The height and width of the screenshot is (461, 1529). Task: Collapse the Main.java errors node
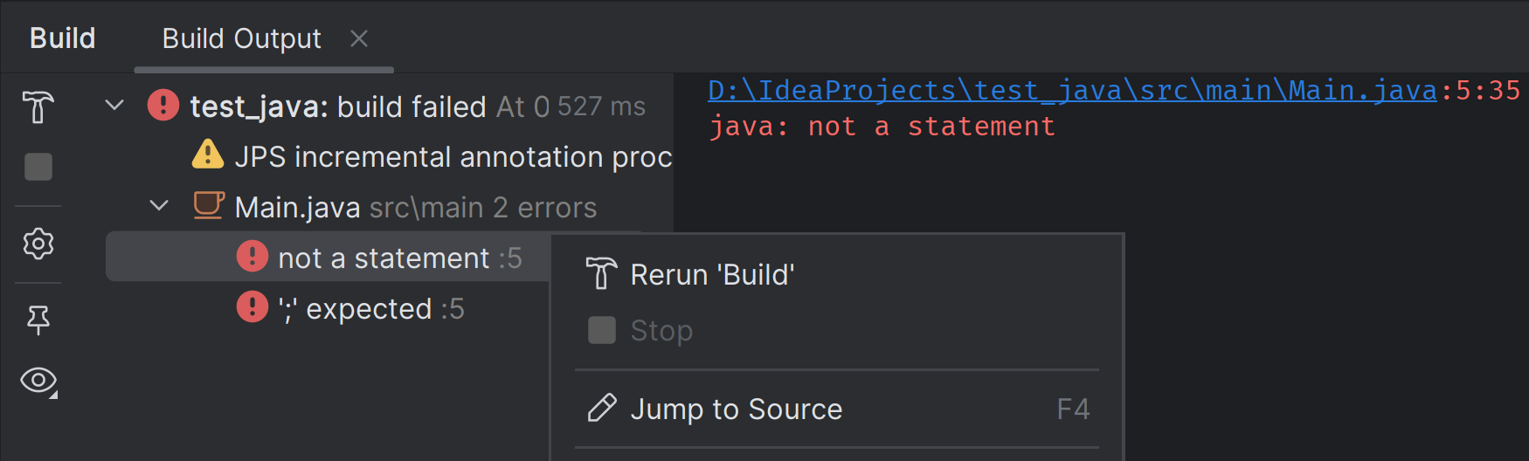click(x=159, y=206)
